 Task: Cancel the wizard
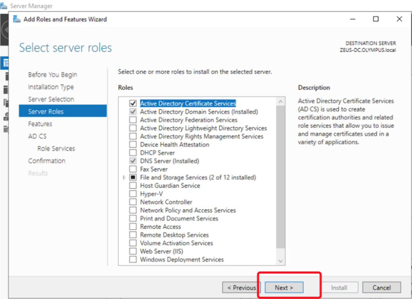(x=381, y=288)
